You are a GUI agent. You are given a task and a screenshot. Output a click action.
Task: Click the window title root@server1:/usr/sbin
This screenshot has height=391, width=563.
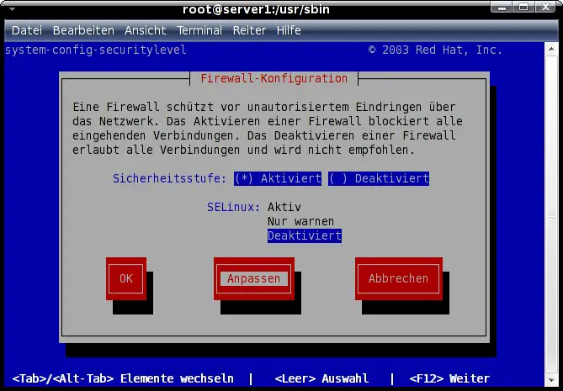pos(256,9)
